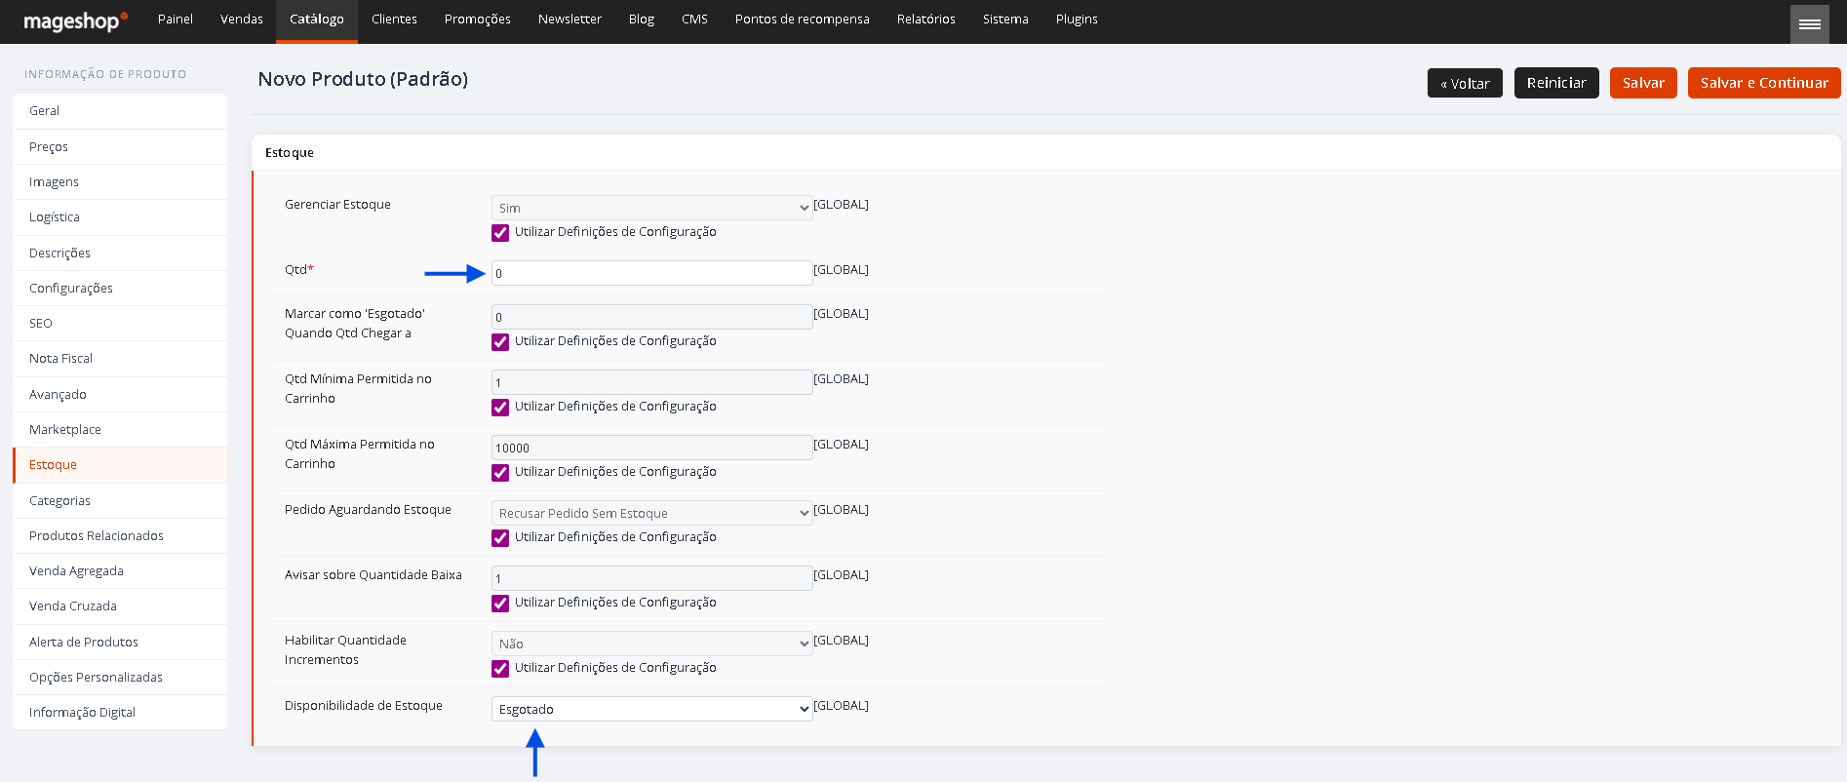Open the hamburger menu icon

pyautogui.click(x=1809, y=24)
